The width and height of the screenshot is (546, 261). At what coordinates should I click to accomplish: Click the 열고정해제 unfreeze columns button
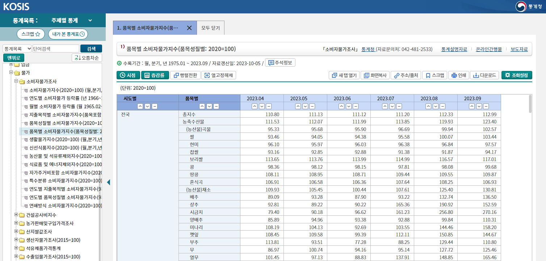219,75
